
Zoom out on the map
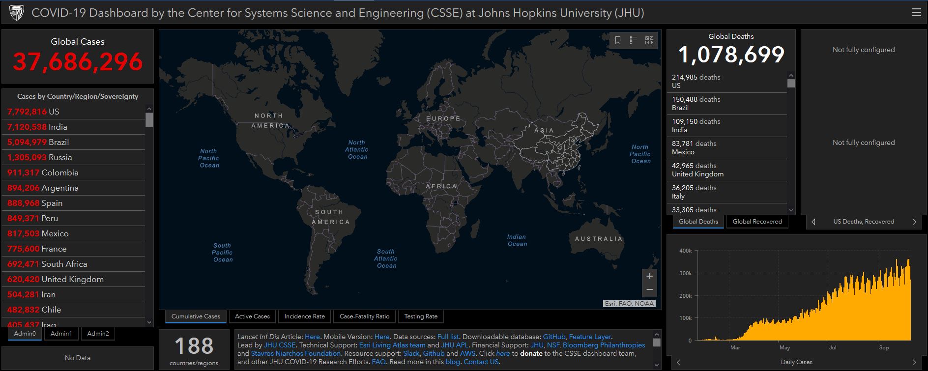[x=649, y=290]
